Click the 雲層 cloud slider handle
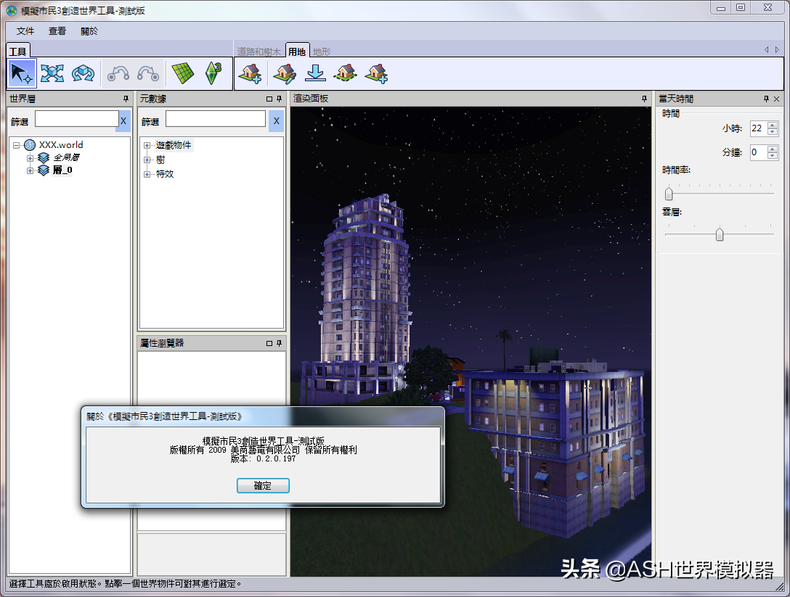790x597 pixels. click(720, 234)
